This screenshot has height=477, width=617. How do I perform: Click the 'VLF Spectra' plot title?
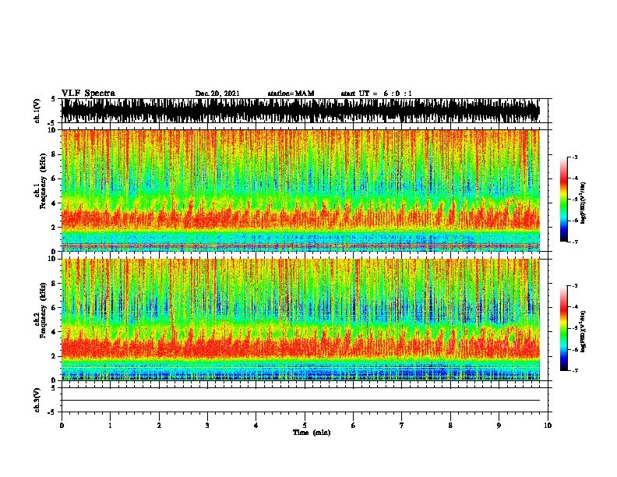(88, 94)
